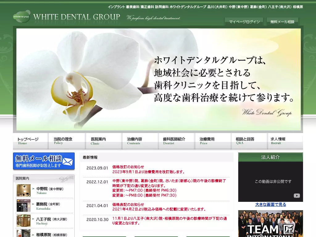This screenshot has width=316, height=237.
Task: Click the この動画は非公開です video player
Action: (x=270, y=181)
